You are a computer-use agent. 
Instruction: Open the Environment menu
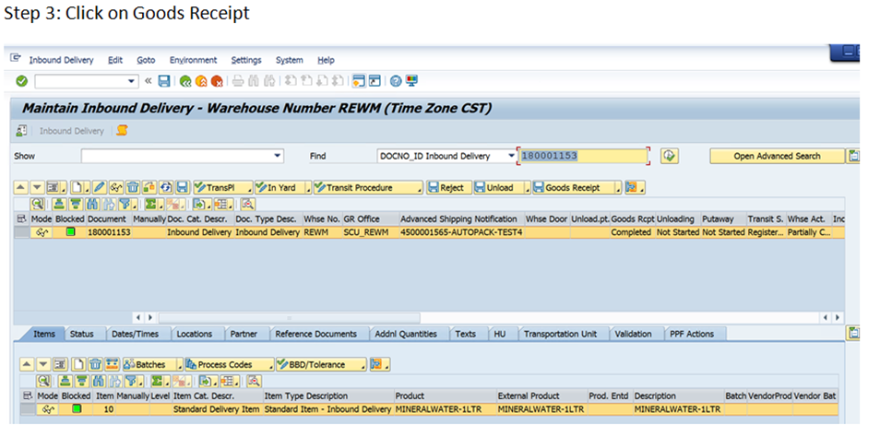pos(193,60)
